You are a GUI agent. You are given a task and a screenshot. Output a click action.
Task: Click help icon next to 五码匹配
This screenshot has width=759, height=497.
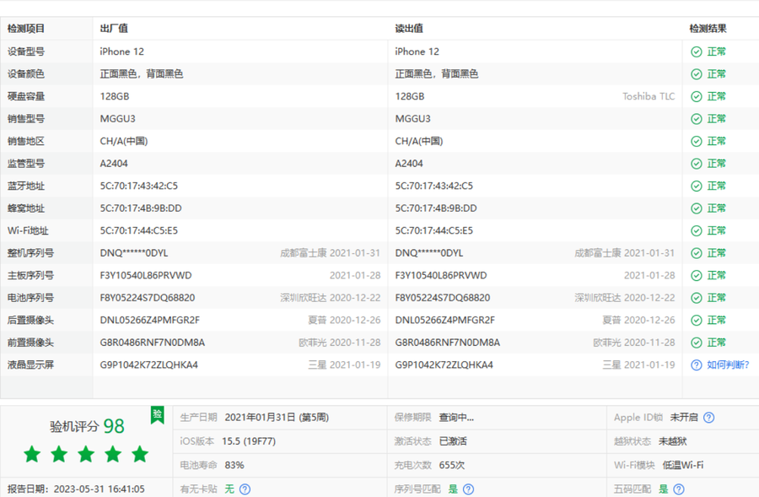pyautogui.click(x=678, y=489)
